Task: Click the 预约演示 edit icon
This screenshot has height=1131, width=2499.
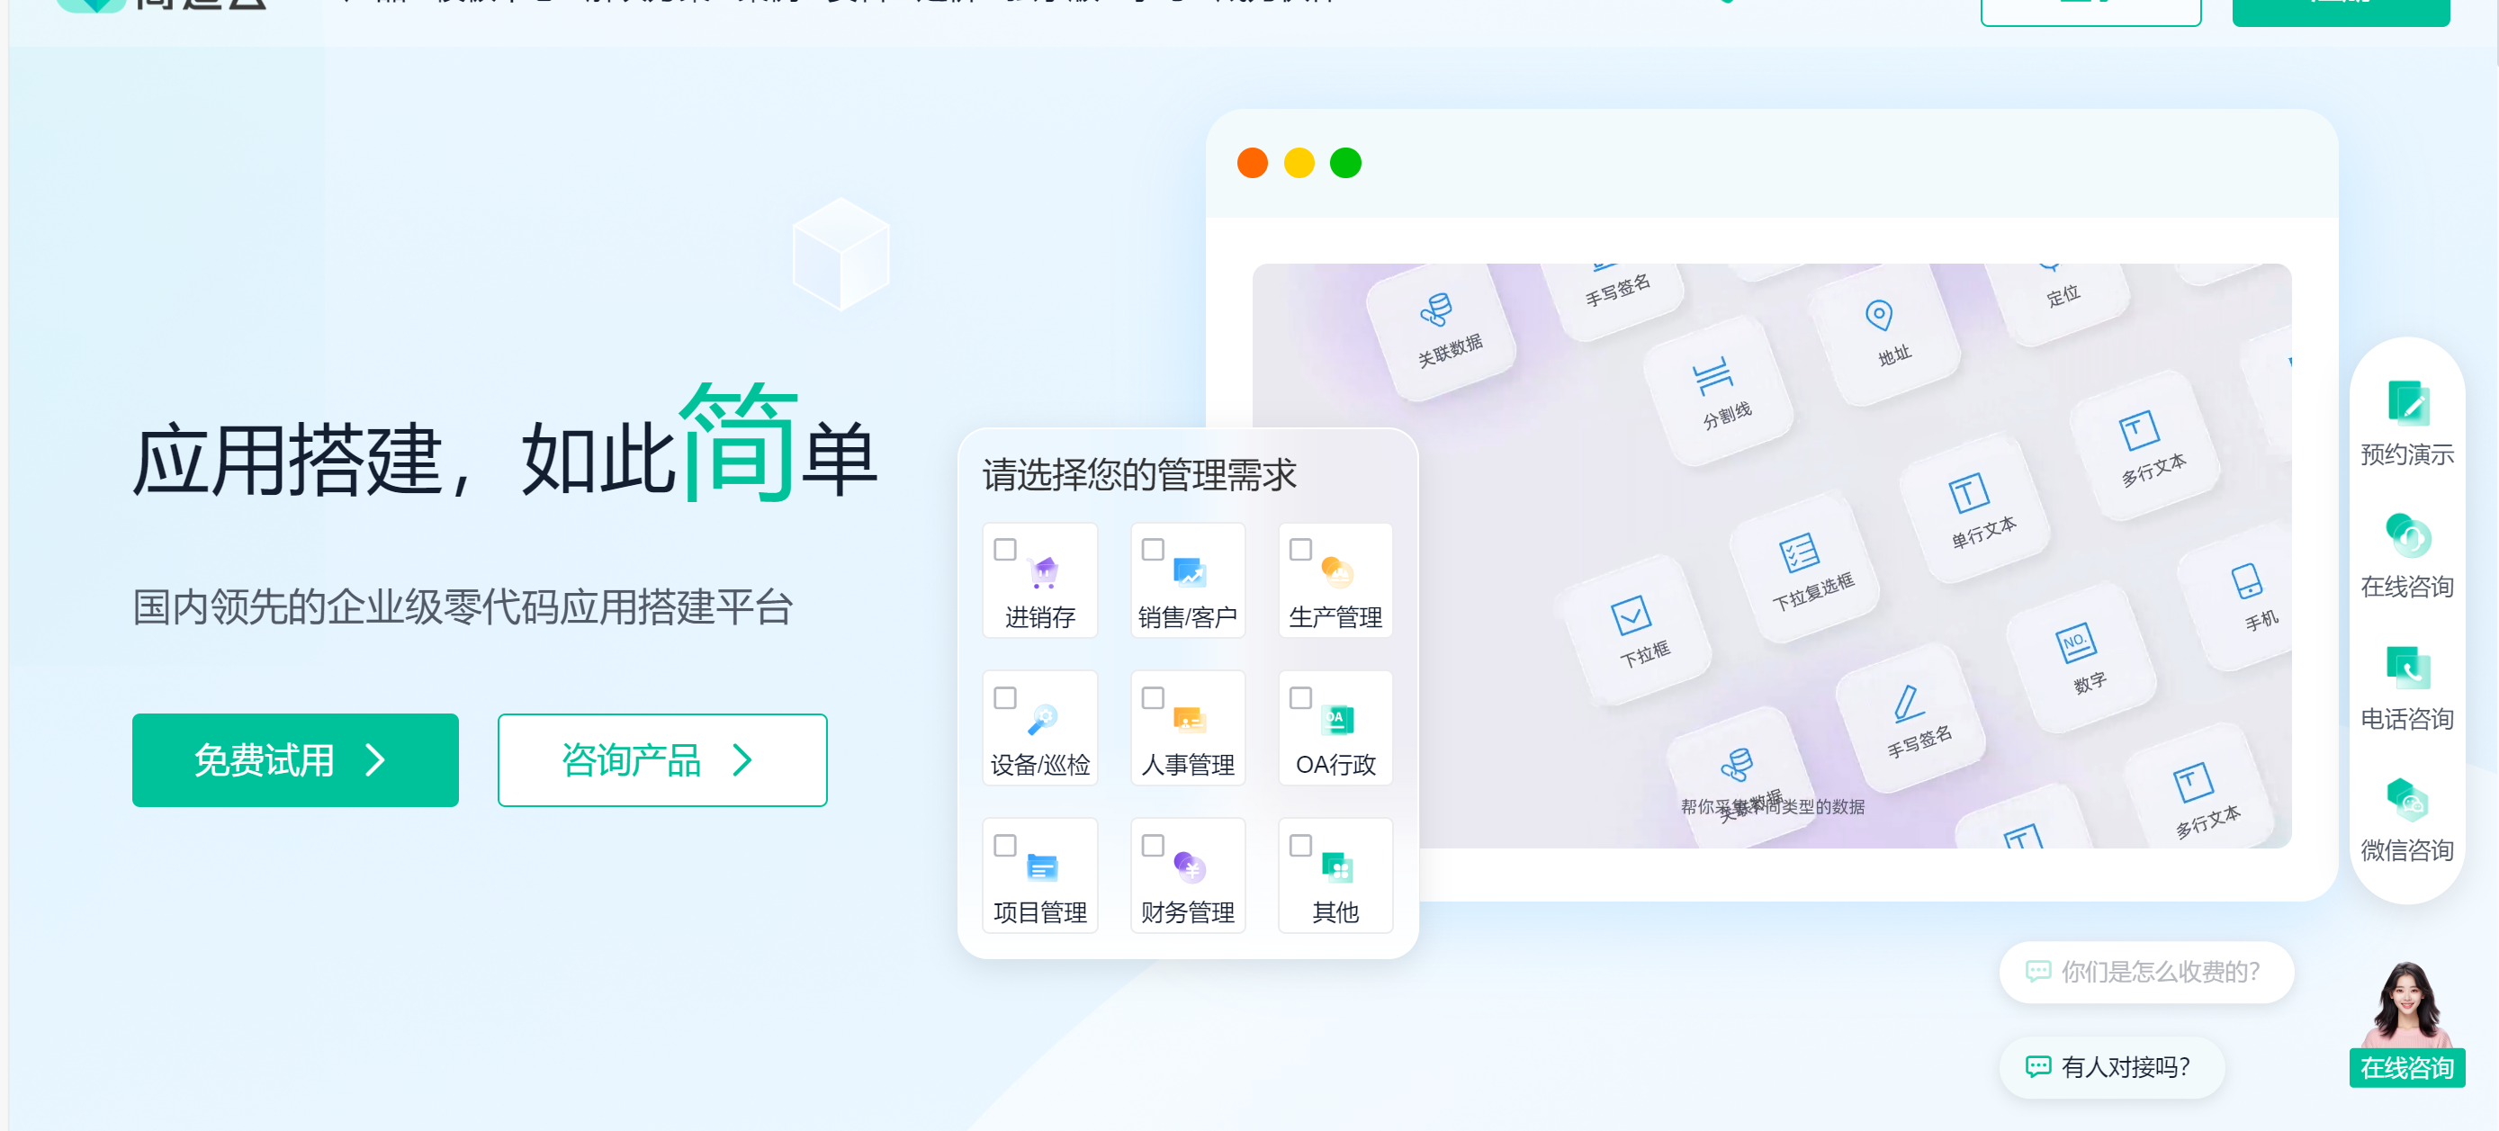Action: click(2408, 403)
